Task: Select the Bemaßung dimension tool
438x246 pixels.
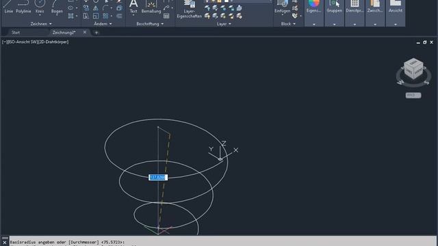Action: tap(151, 7)
